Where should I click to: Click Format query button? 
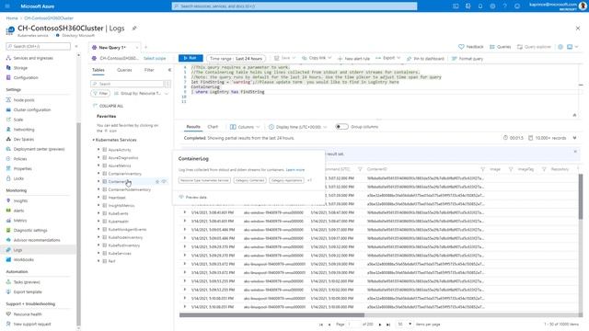pos(467,59)
